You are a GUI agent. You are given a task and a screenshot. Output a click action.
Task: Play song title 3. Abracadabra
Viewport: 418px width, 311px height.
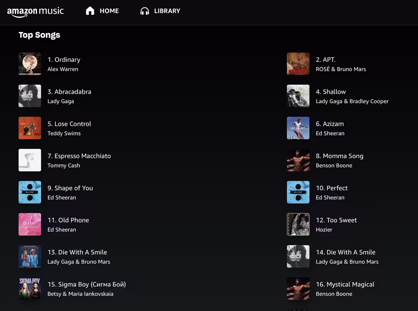point(69,92)
